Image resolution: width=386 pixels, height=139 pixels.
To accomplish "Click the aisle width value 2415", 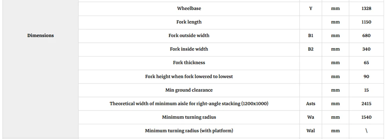I will pyautogui.click(x=366, y=104).
